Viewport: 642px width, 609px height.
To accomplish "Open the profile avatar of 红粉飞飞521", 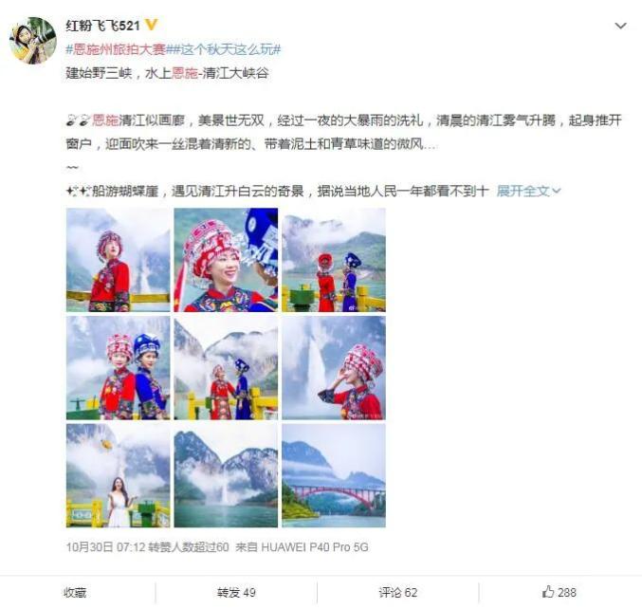I will [x=33, y=41].
